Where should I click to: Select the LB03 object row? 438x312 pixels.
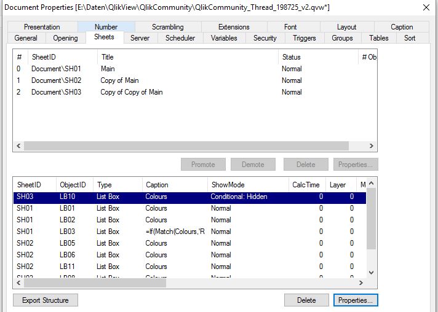tap(189, 232)
